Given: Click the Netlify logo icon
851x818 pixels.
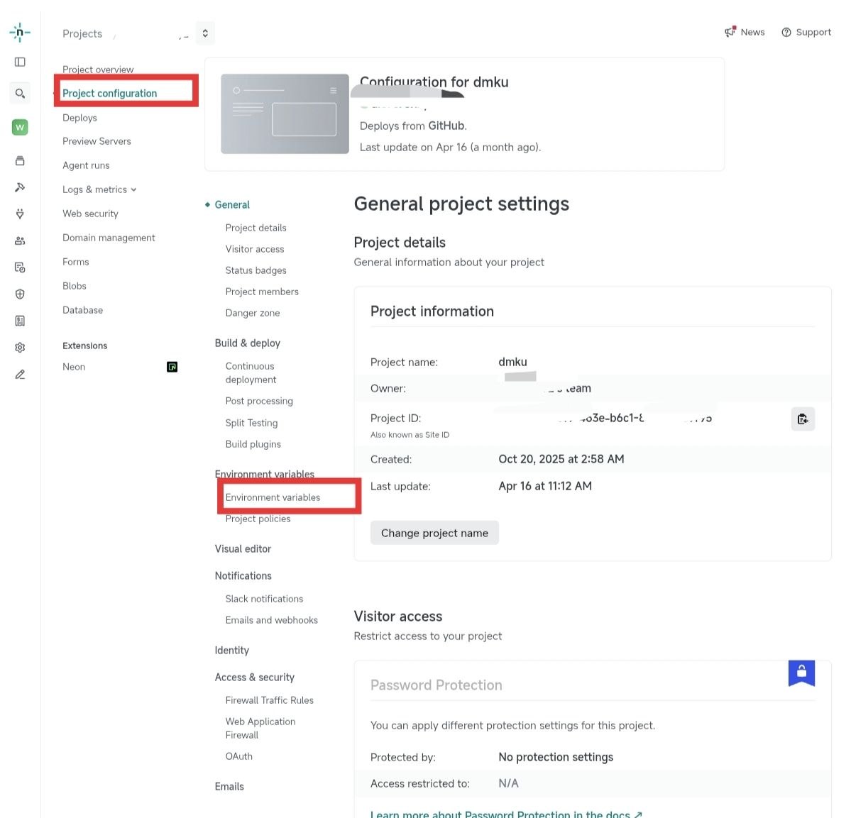Looking at the screenshot, I should (20, 33).
